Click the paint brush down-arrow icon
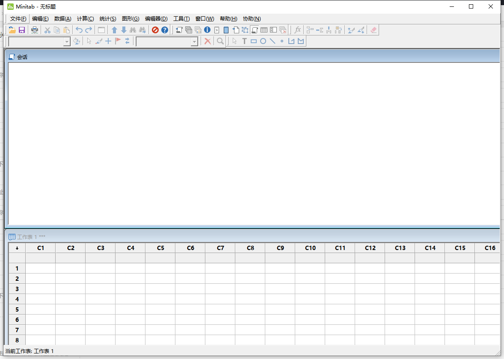Image resolution: width=504 pixels, height=359 pixels. (x=361, y=30)
